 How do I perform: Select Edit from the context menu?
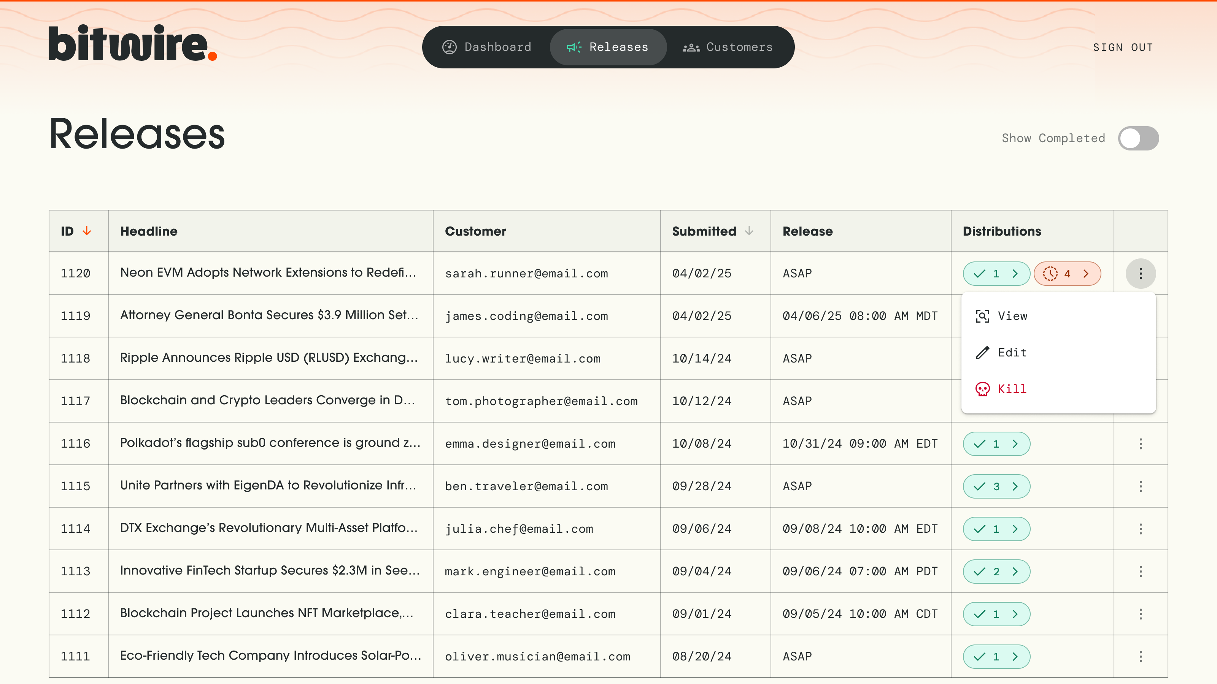[x=1012, y=353]
